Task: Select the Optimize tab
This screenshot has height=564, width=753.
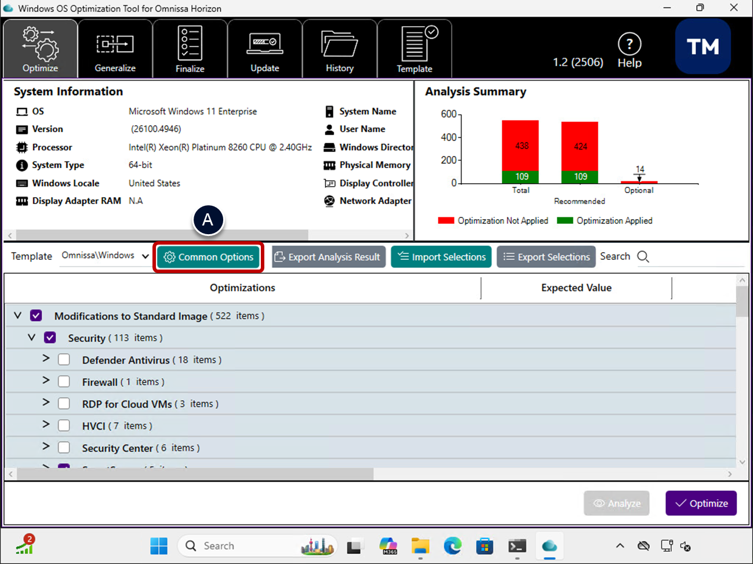Action: click(40, 49)
